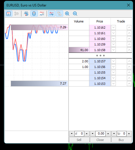Select the Price column header
The image size is (135, 150).
(x=100, y=21)
